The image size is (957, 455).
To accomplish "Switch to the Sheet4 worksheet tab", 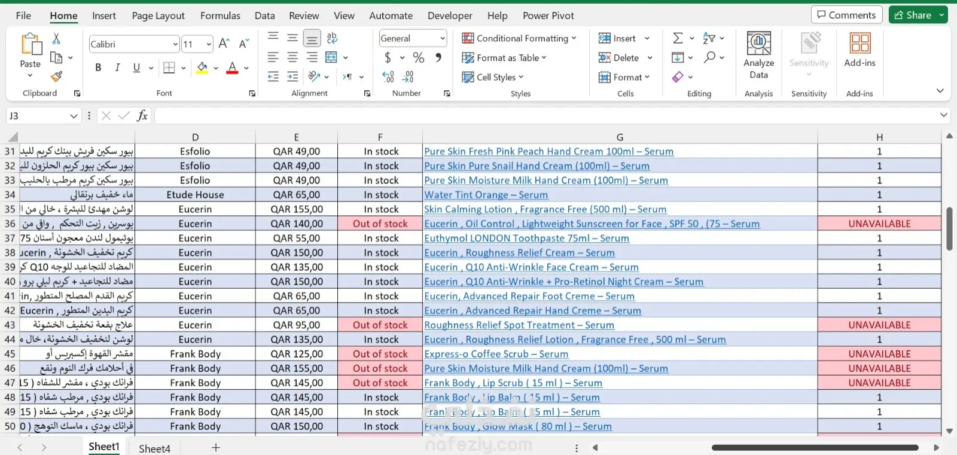I will [154, 448].
